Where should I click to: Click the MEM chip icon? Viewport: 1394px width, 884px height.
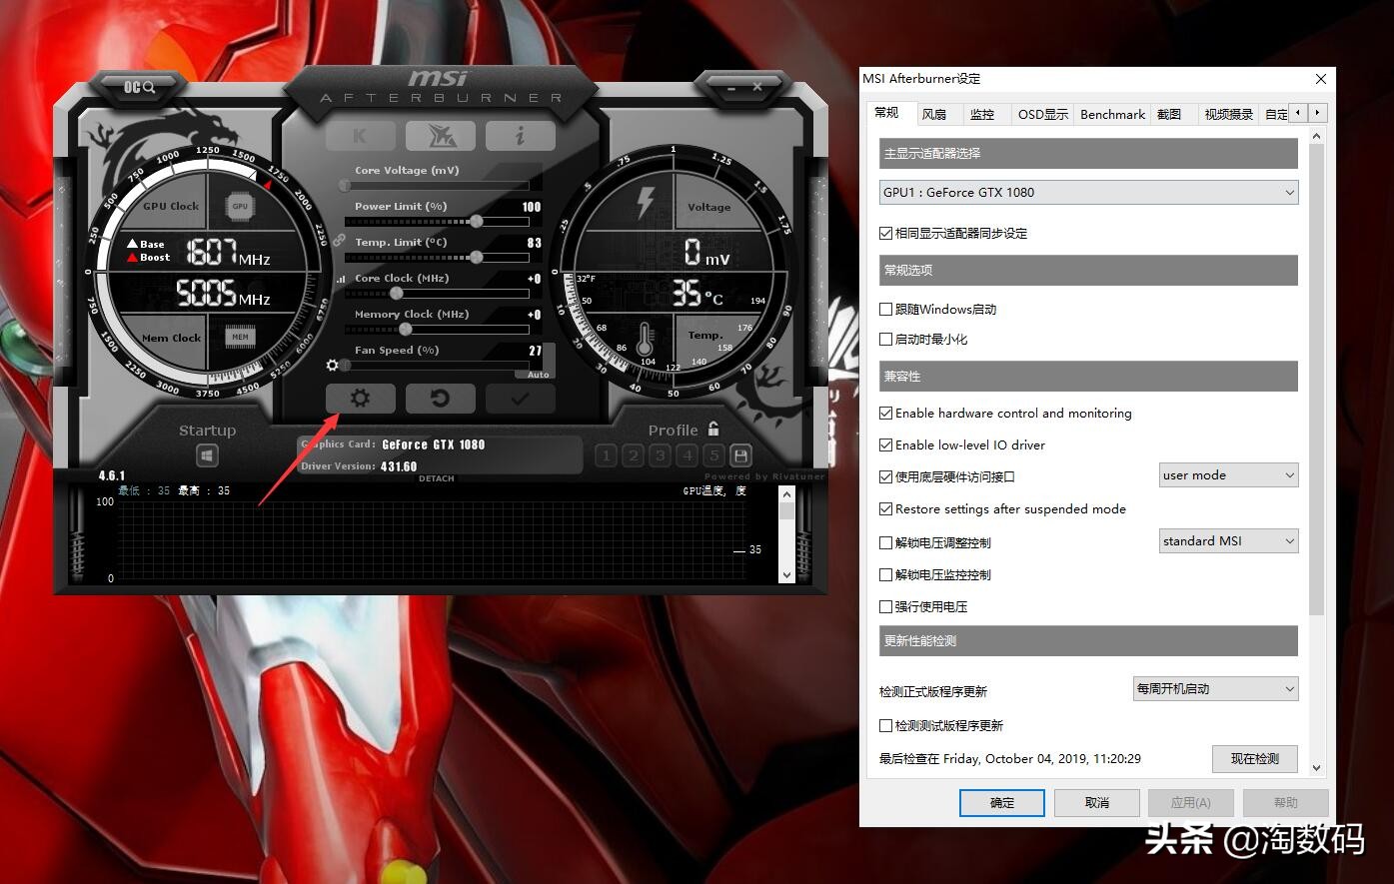coord(240,337)
